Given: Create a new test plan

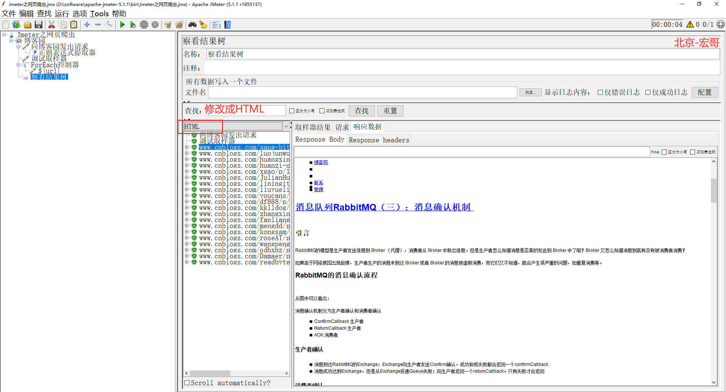Looking at the screenshot, I should (6, 25).
